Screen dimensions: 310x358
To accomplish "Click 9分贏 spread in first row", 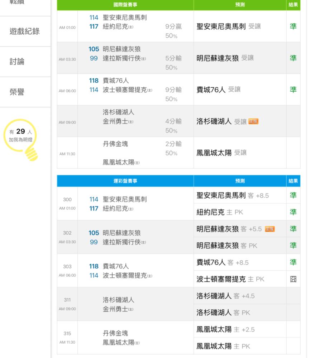I will (173, 27).
